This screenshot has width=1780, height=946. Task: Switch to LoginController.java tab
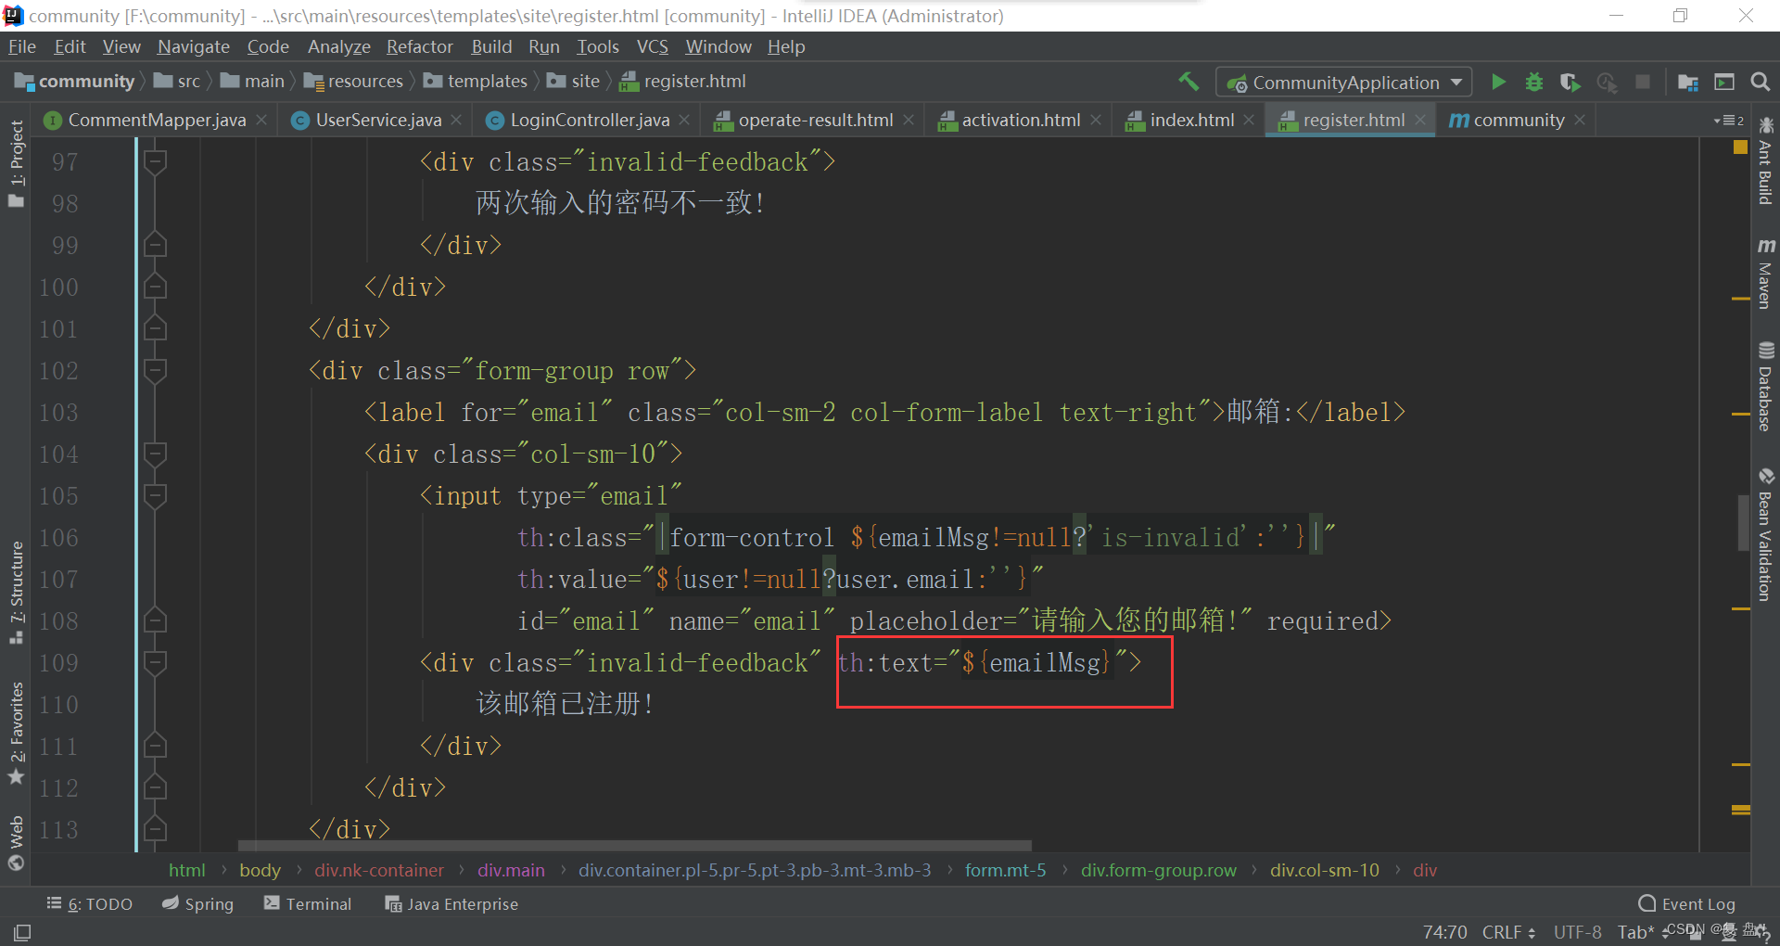coord(590,120)
